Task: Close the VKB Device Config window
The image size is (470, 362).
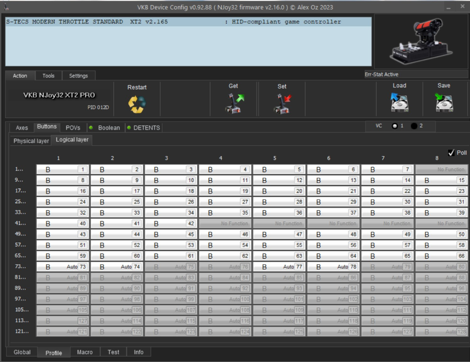Action: 462,6
